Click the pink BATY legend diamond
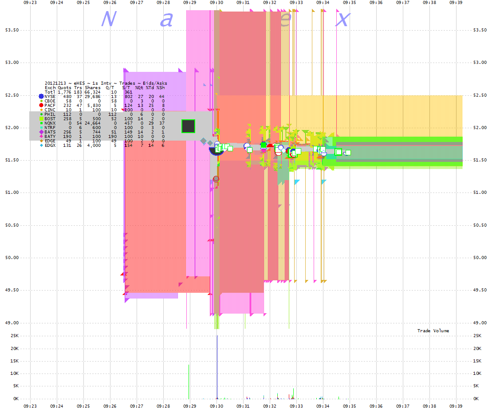This screenshot has height=409, width=492. click(x=41, y=137)
